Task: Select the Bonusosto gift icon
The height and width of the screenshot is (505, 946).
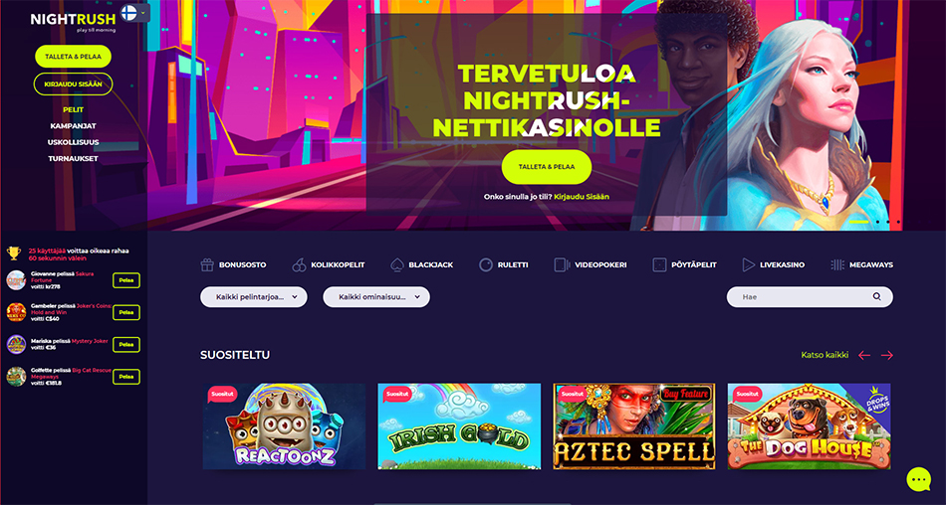Action: [207, 264]
